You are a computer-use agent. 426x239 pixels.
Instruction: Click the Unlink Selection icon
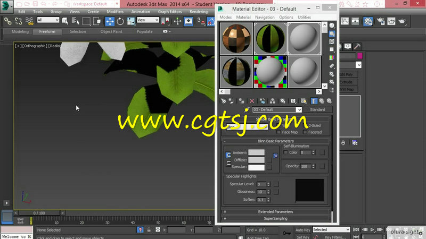click(x=19, y=21)
